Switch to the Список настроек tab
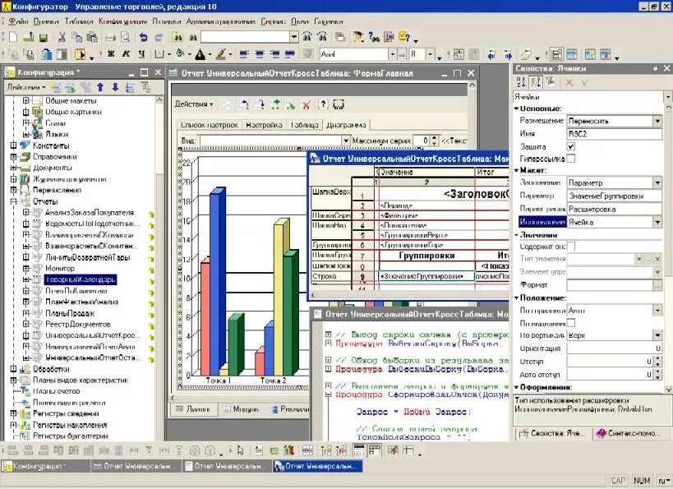Viewport: 673px width, 489px height. [x=209, y=125]
